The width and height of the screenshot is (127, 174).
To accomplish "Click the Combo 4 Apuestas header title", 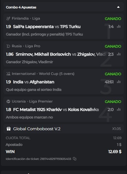I will pos(21,7).
